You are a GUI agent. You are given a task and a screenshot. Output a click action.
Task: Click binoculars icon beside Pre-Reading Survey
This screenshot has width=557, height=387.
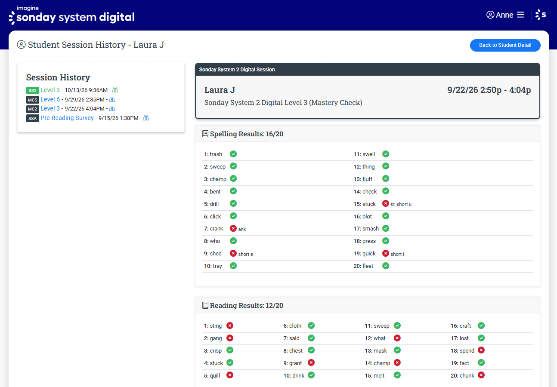(x=146, y=118)
